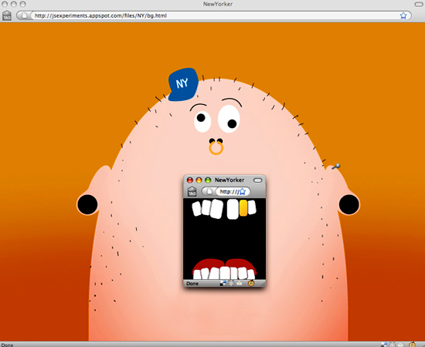This screenshot has width=425, height=347.
Task: Click the TAG icon in the small NewYorker popup
Action: click(x=192, y=191)
